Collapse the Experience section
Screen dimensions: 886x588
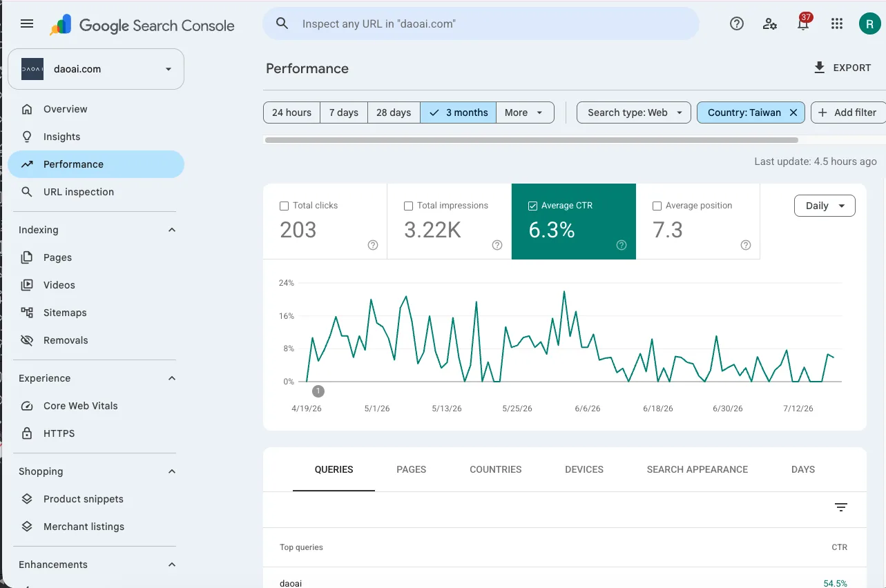click(172, 378)
